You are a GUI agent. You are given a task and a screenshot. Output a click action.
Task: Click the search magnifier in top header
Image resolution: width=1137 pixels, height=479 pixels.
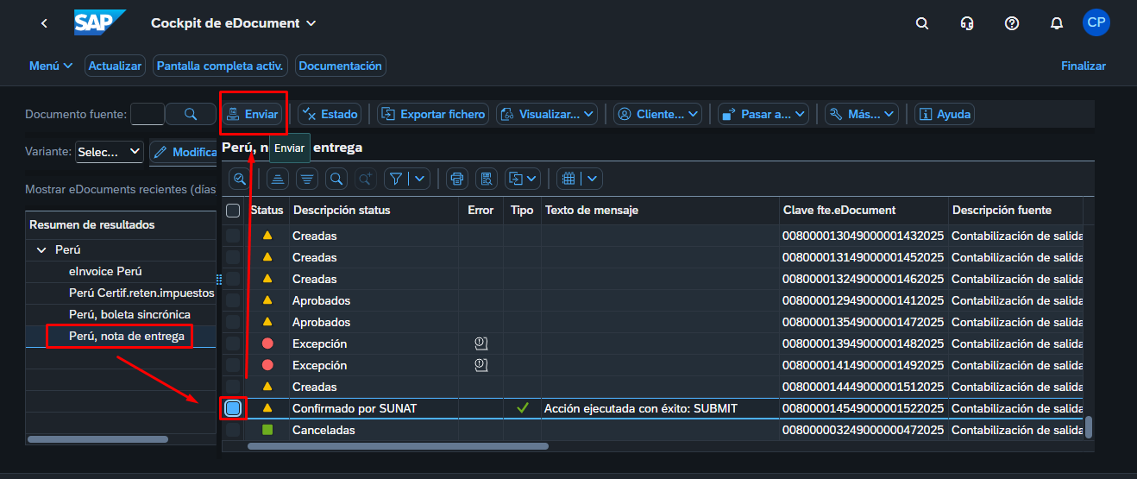click(922, 23)
